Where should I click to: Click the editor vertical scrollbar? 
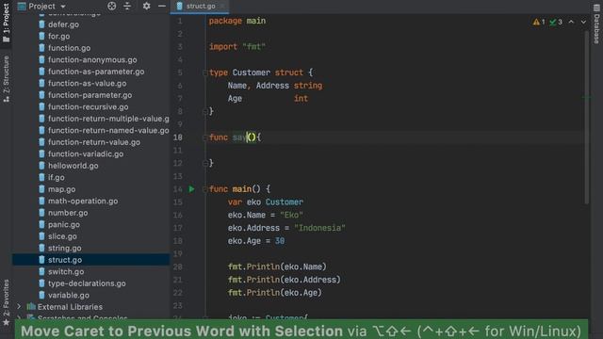[586, 118]
